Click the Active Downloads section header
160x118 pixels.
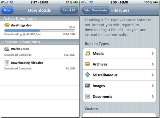coord(40,18)
